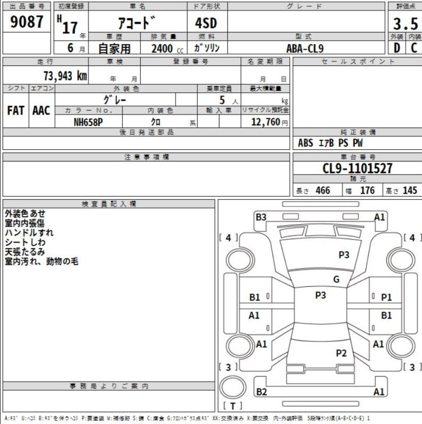Select the P1 mark on the right front door
This screenshot has width=422, height=424.
(x=387, y=297)
